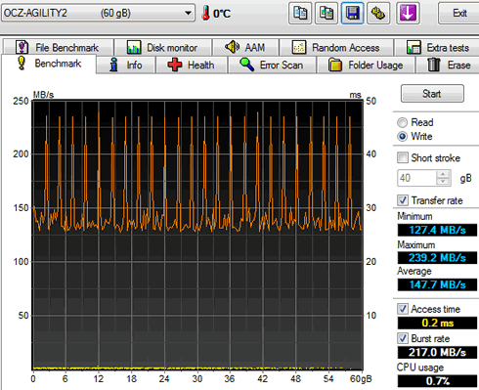The height and width of the screenshot is (390, 479).
Task: Open the Folder Usage tab
Action: (366, 65)
